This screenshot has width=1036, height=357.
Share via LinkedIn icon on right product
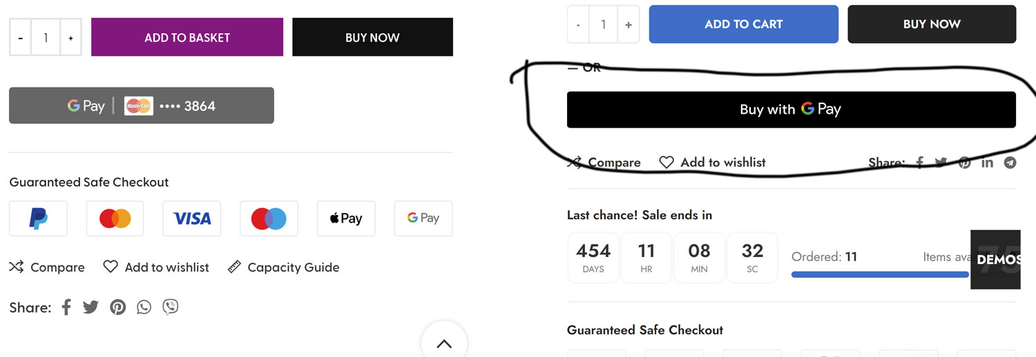click(988, 163)
